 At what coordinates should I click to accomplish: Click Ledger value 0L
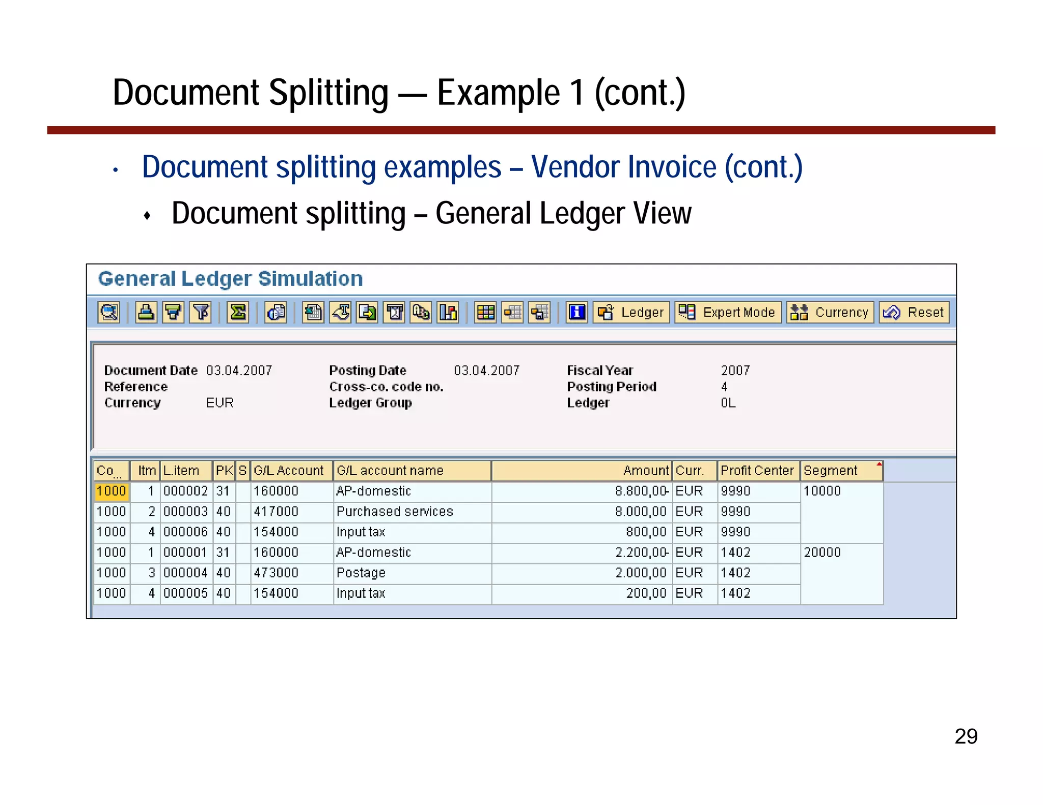click(x=728, y=403)
